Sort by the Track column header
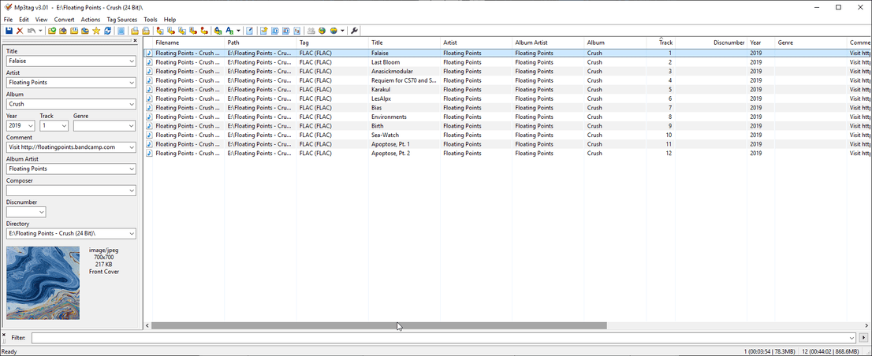This screenshot has height=356, width=872. [661, 43]
